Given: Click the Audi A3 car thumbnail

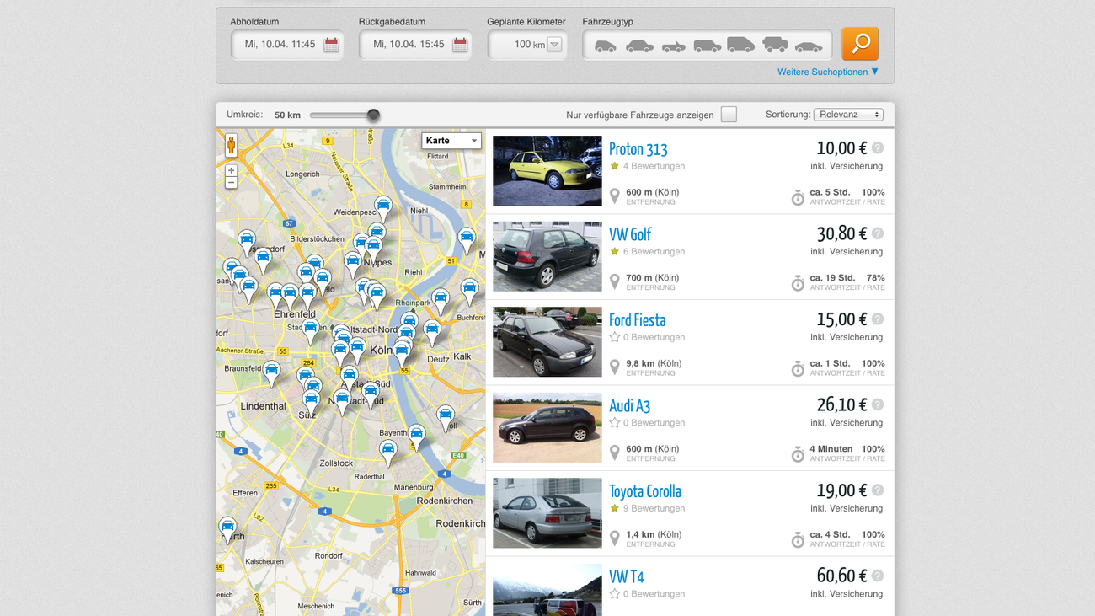Looking at the screenshot, I should [x=547, y=427].
